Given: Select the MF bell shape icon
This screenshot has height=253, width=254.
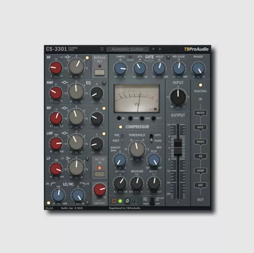Looking at the screenshot, I should [65, 108].
